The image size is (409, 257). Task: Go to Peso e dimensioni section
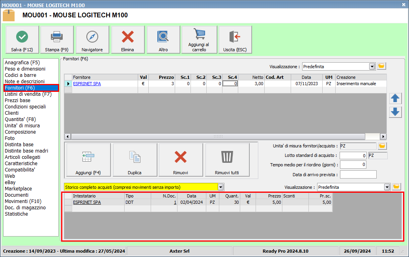point(25,69)
